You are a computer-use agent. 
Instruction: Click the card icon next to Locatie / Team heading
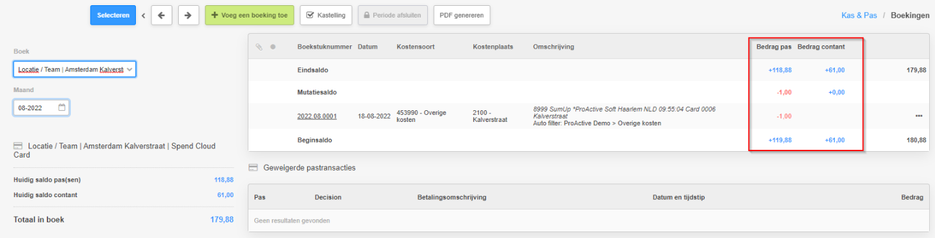click(18, 147)
